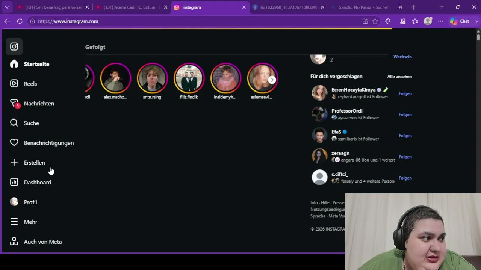The height and width of the screenshot is (270, 481).
Task: Open the Dashboard chart icon
Action: click(x=14, y=182)
